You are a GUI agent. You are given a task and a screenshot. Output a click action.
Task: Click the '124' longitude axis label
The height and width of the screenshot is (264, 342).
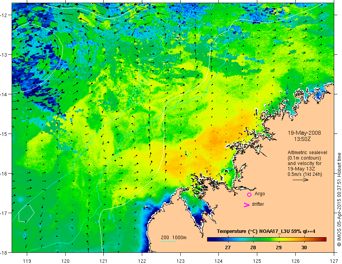(218, 261)
